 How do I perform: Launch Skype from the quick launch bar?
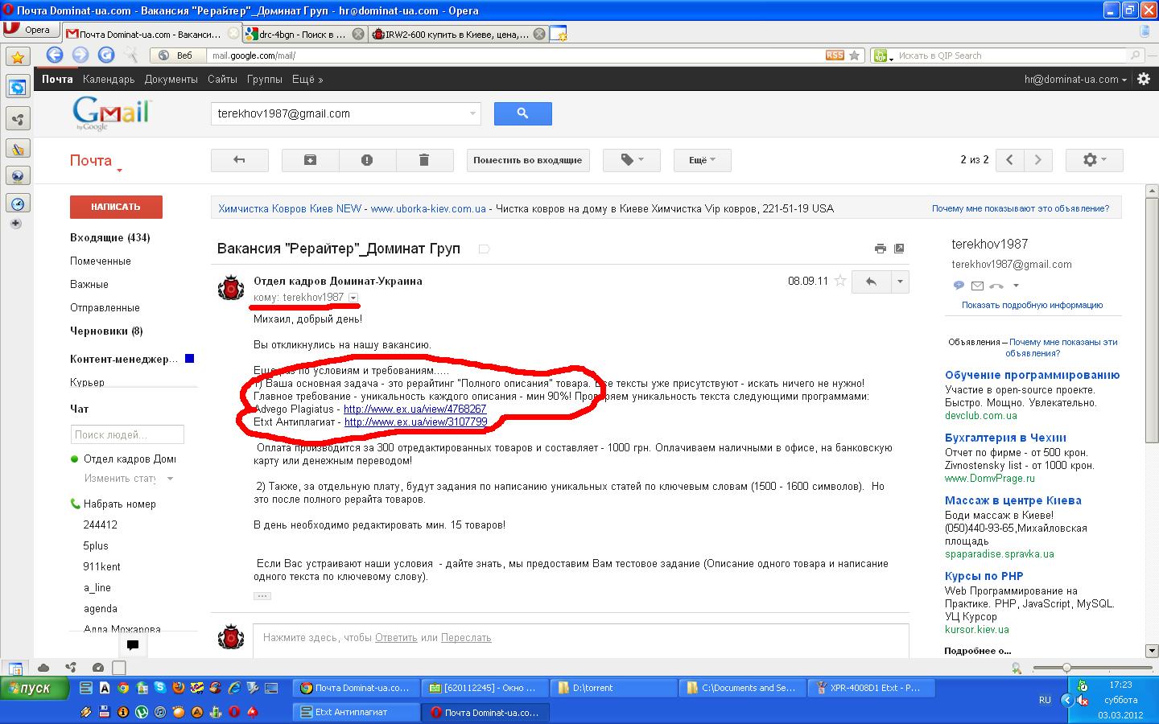[160, 688]
